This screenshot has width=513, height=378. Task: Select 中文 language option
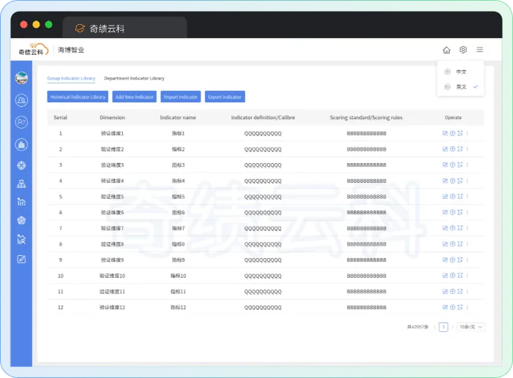coord(460,72)
